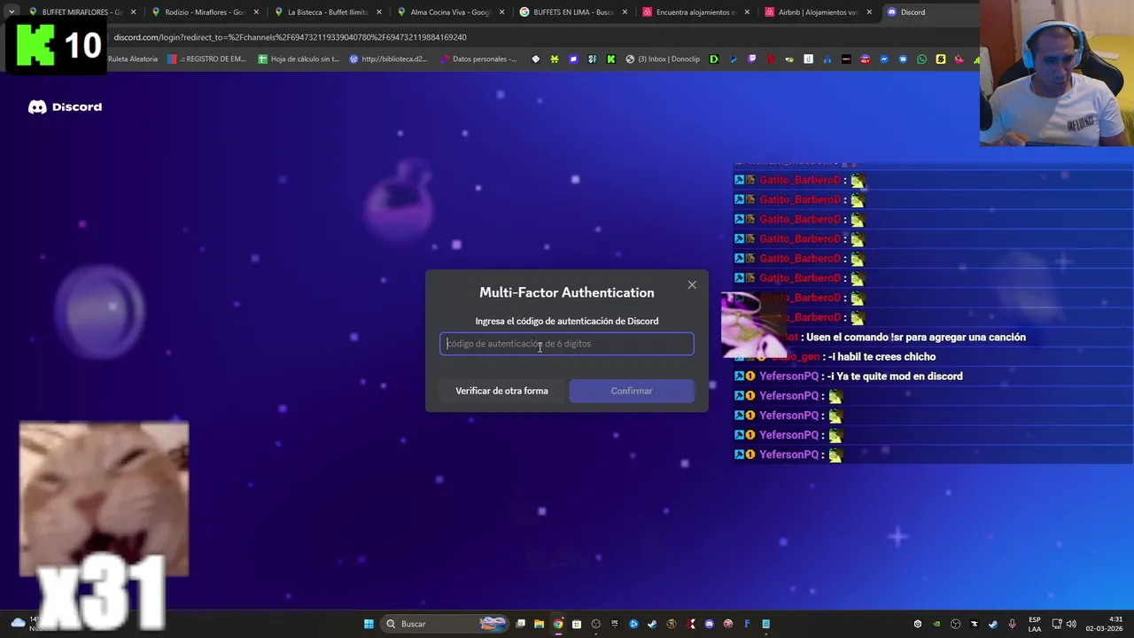1134x638 pixels.
Task: Switch to the Rodizio - Miraflores tab
Action: tap(204, 12)
